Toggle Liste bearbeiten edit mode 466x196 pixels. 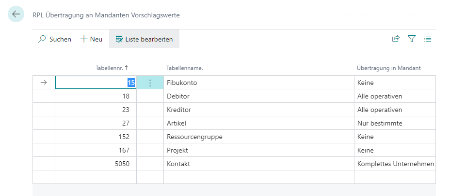click(144, 39)
